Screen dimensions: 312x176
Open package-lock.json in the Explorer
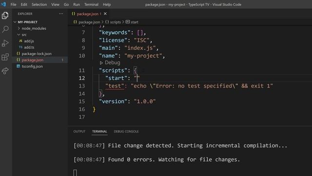click(x=37, y=54)
